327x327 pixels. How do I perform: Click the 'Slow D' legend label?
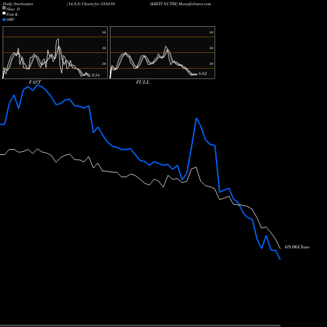pos(13,9)
